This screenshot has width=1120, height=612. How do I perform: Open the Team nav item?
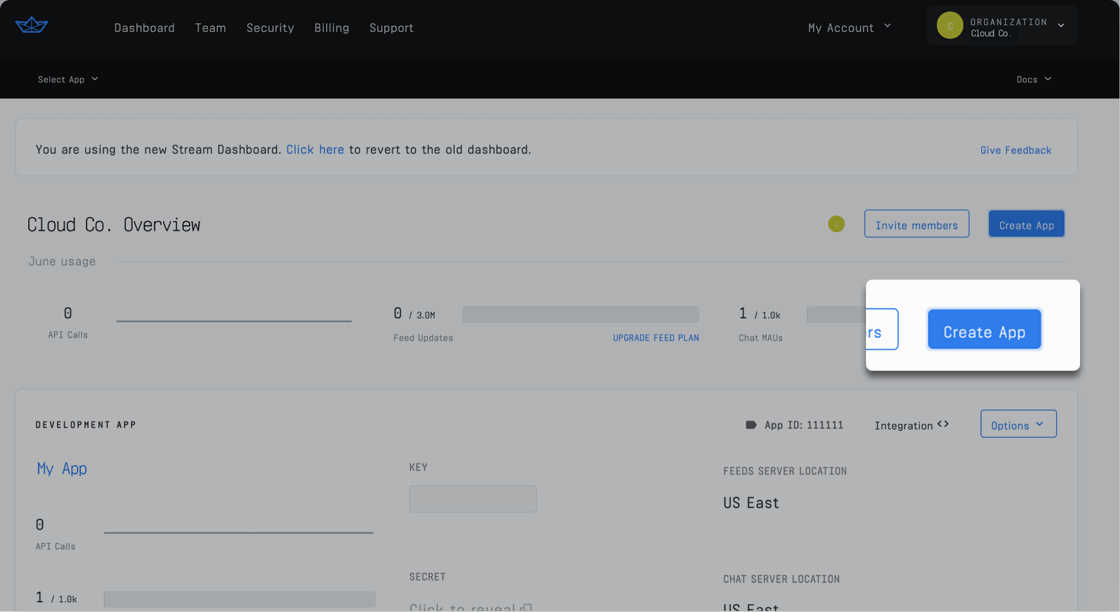[x=210, y=28]
